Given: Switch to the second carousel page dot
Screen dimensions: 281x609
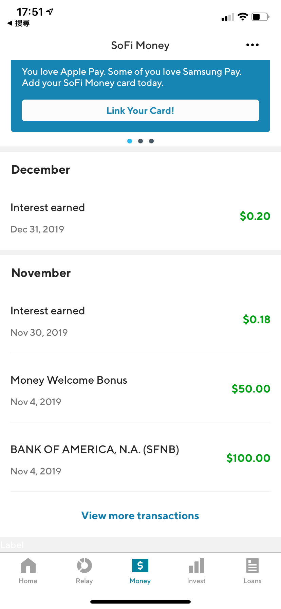Looking at the screenshot, I should click(140, 141).
